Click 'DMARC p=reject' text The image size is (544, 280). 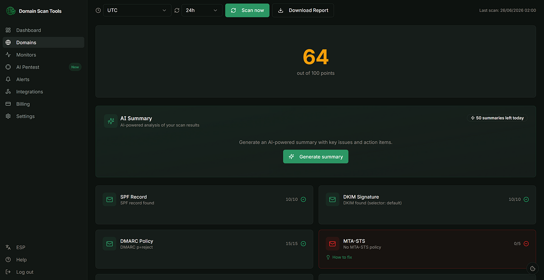click(x=136, y=247)
